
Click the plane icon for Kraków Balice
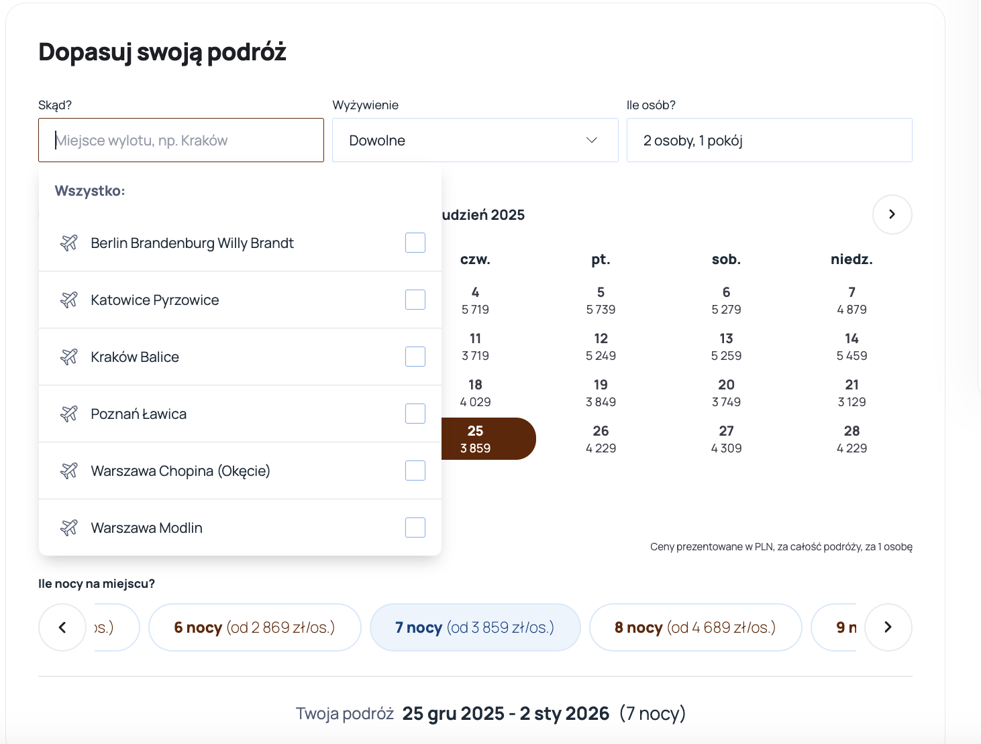pyautogui.click(x=69, y=357)
